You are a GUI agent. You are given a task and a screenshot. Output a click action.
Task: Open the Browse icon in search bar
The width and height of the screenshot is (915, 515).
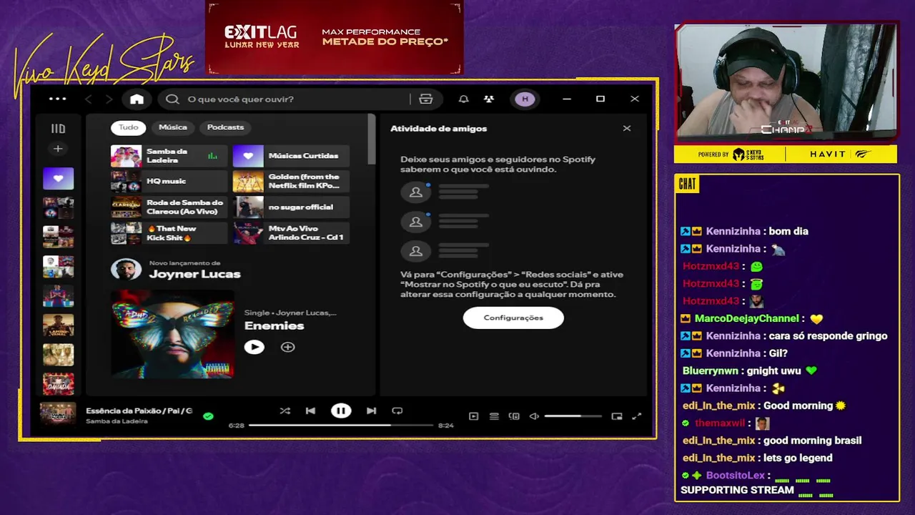[426, 99]
